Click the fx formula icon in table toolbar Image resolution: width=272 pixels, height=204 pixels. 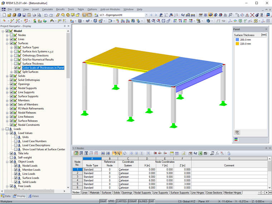tap(217, 153)
